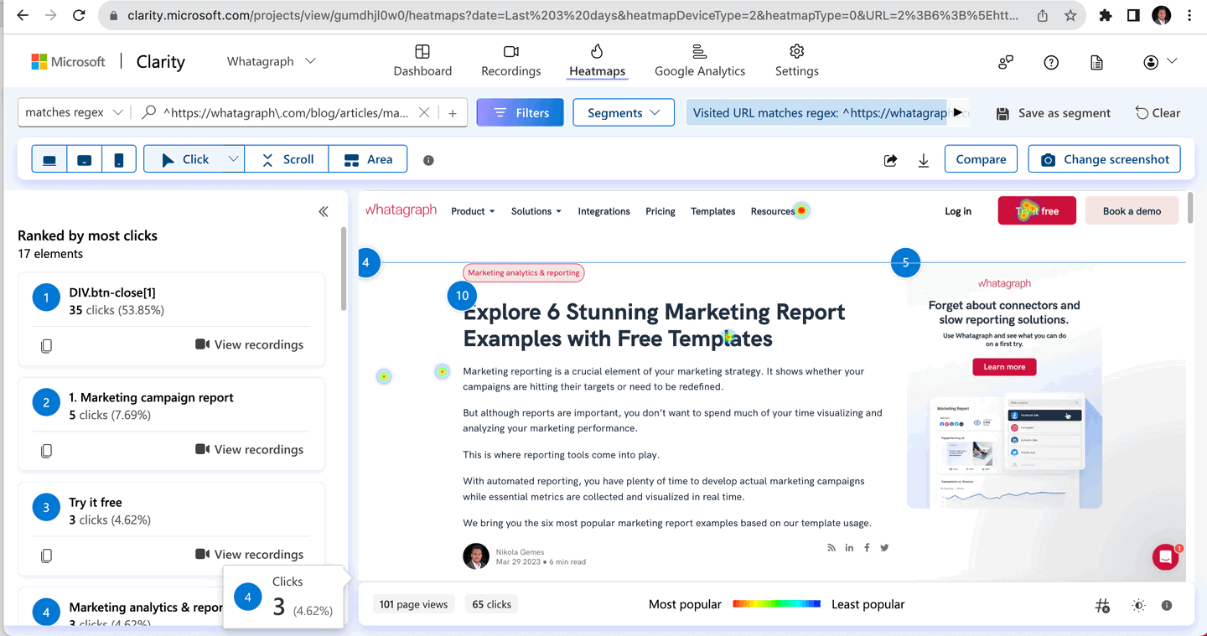Toggle the grid numbers visibility icon
Screen dimensions: 1207x636
(x=1102, y=605)
